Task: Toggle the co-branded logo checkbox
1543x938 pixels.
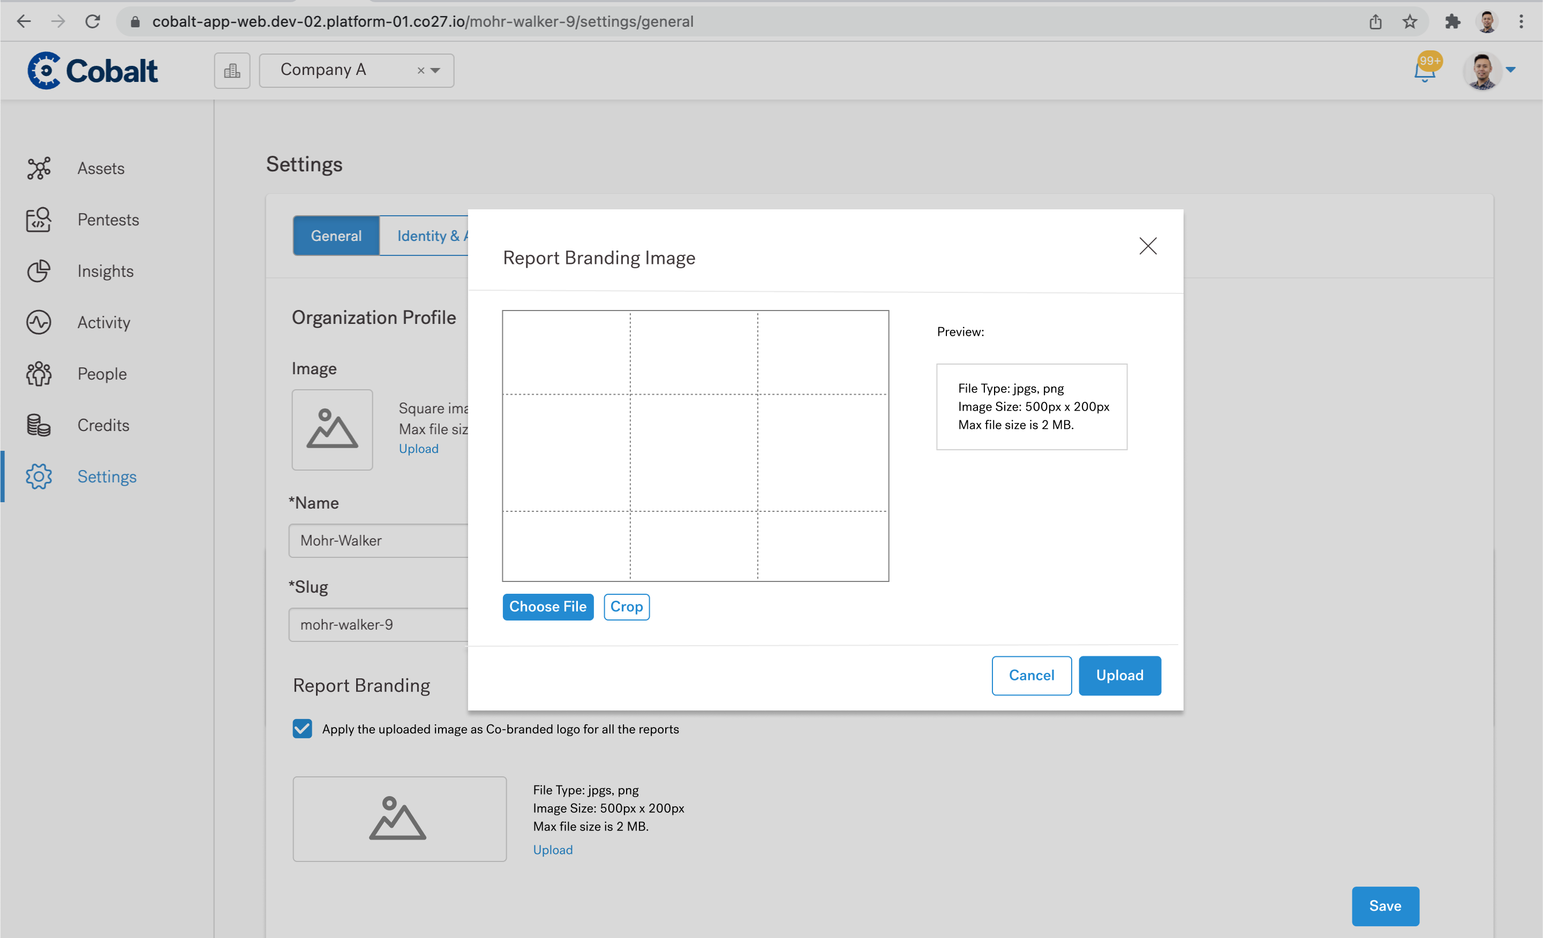Action: click(x=303, y=729)
